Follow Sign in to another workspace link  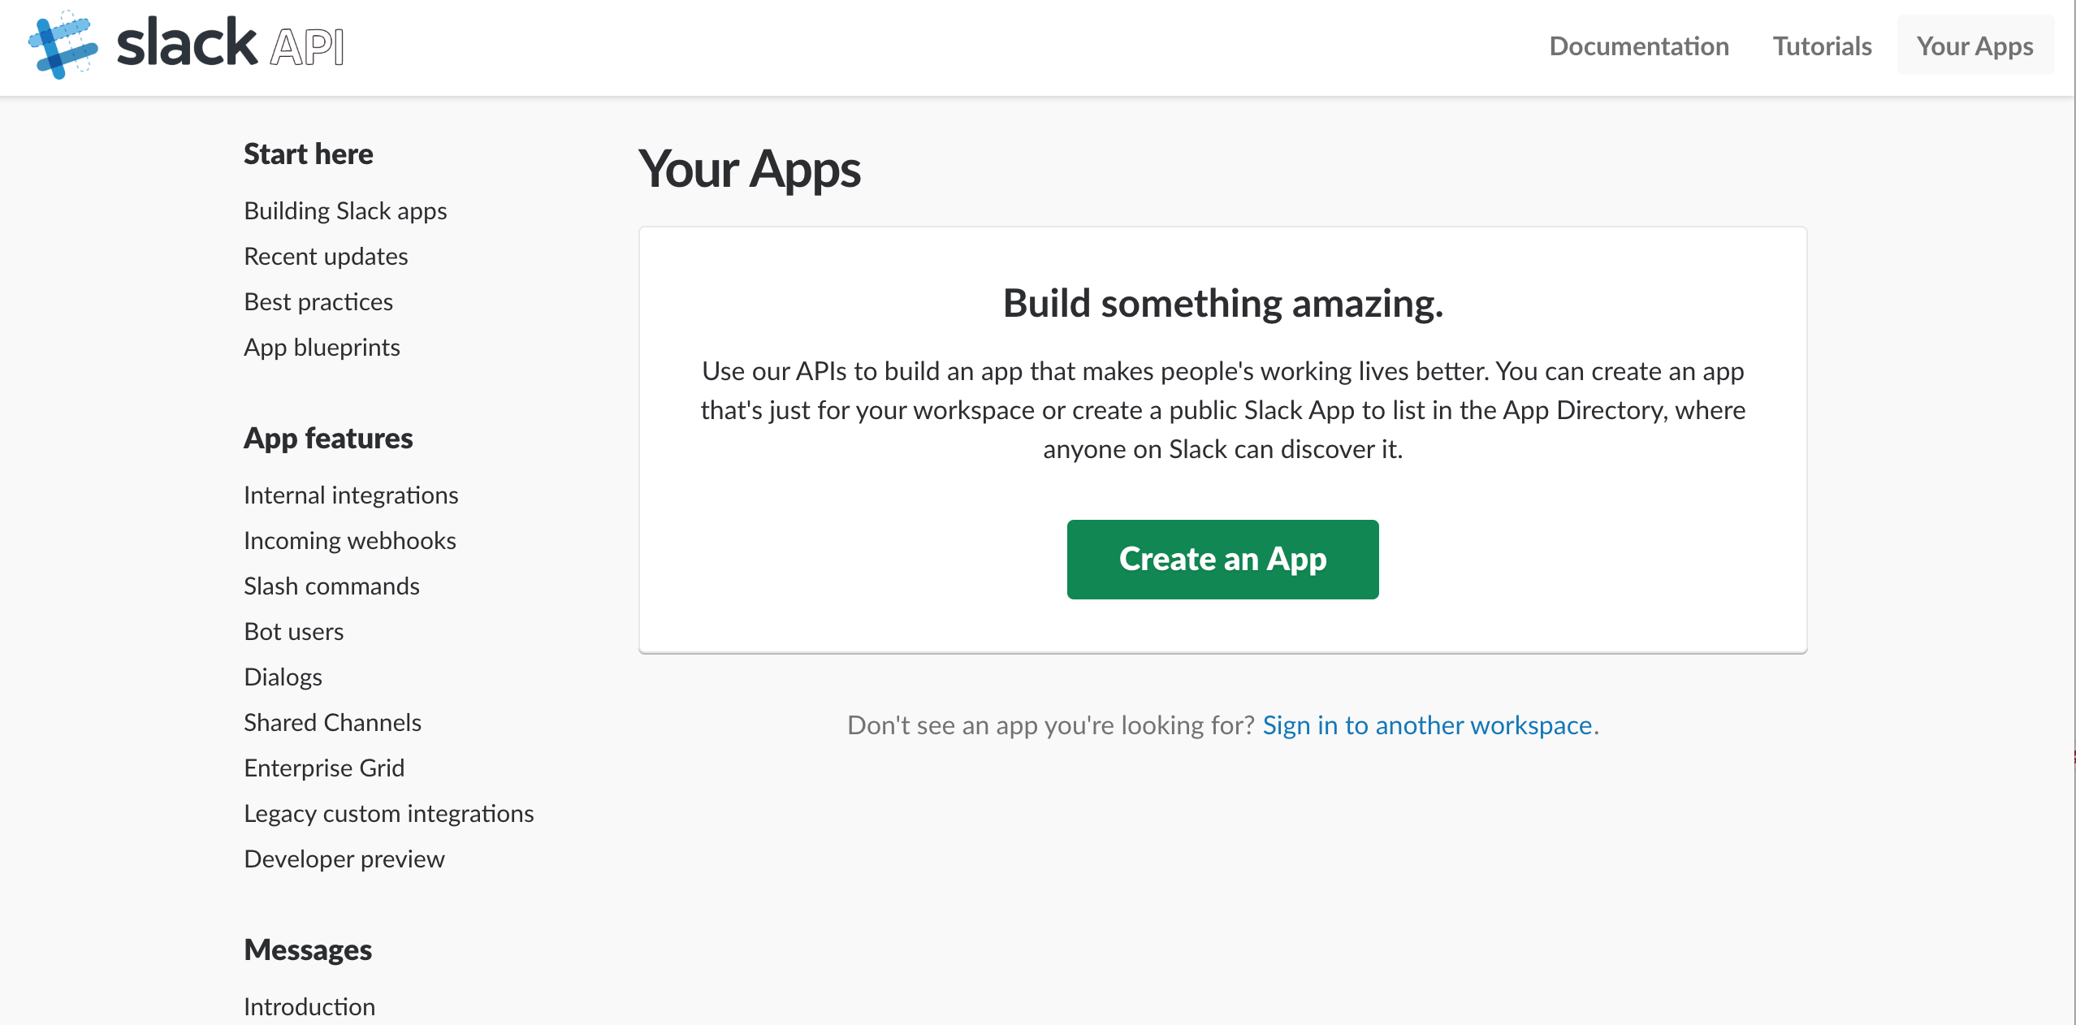pos(1427,724)
